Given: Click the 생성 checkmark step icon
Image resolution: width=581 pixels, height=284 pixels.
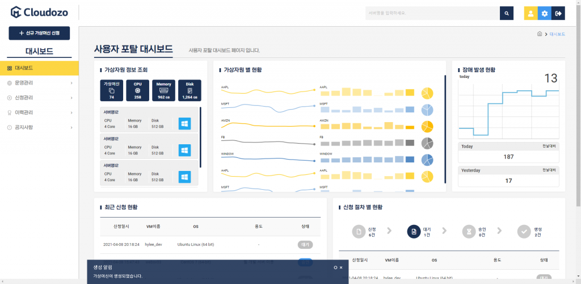Looking at the screenshot, I should coord(524,231).
